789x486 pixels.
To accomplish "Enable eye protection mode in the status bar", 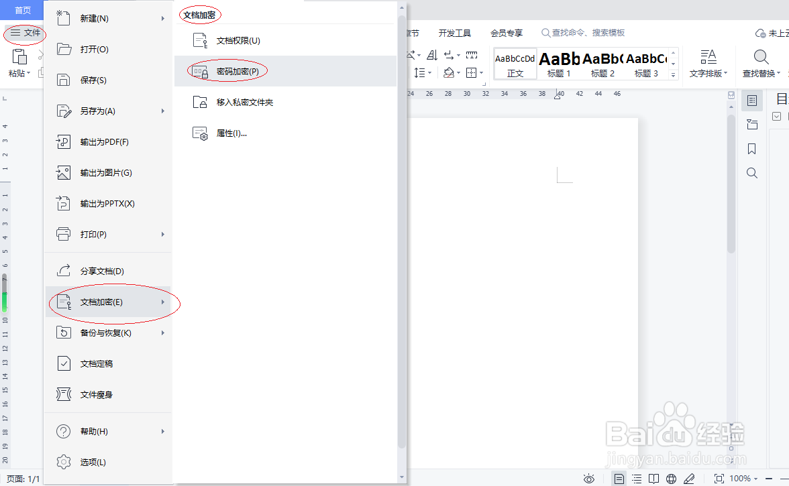I will [x=588, y=478].
